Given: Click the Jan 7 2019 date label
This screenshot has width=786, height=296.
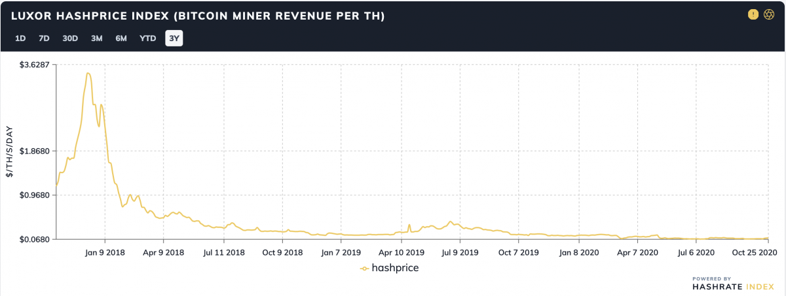Looking at the screenshot, I should (342, 251).
